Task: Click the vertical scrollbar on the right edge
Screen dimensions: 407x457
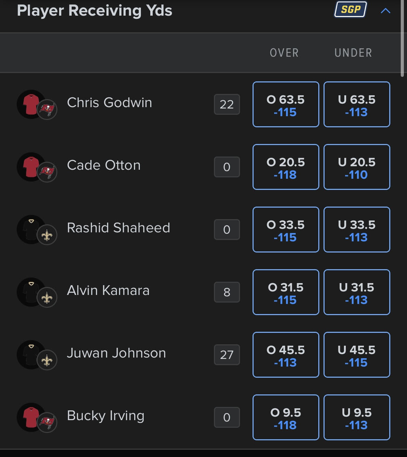Action: click(x=402, y=38)
